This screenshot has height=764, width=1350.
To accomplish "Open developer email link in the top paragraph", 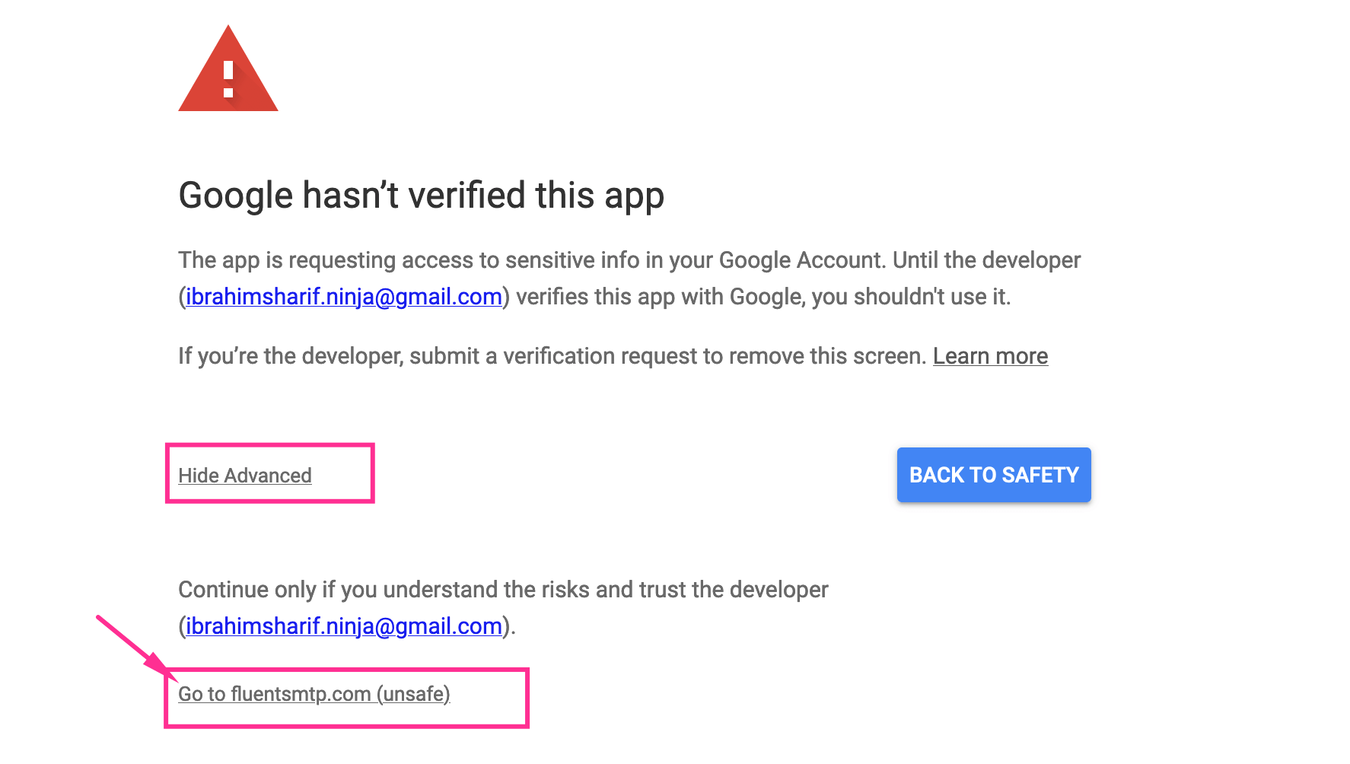I will click(x=344, y=297).
